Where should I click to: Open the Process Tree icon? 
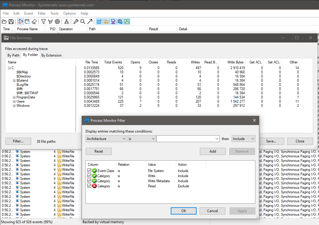coord(67,22)
